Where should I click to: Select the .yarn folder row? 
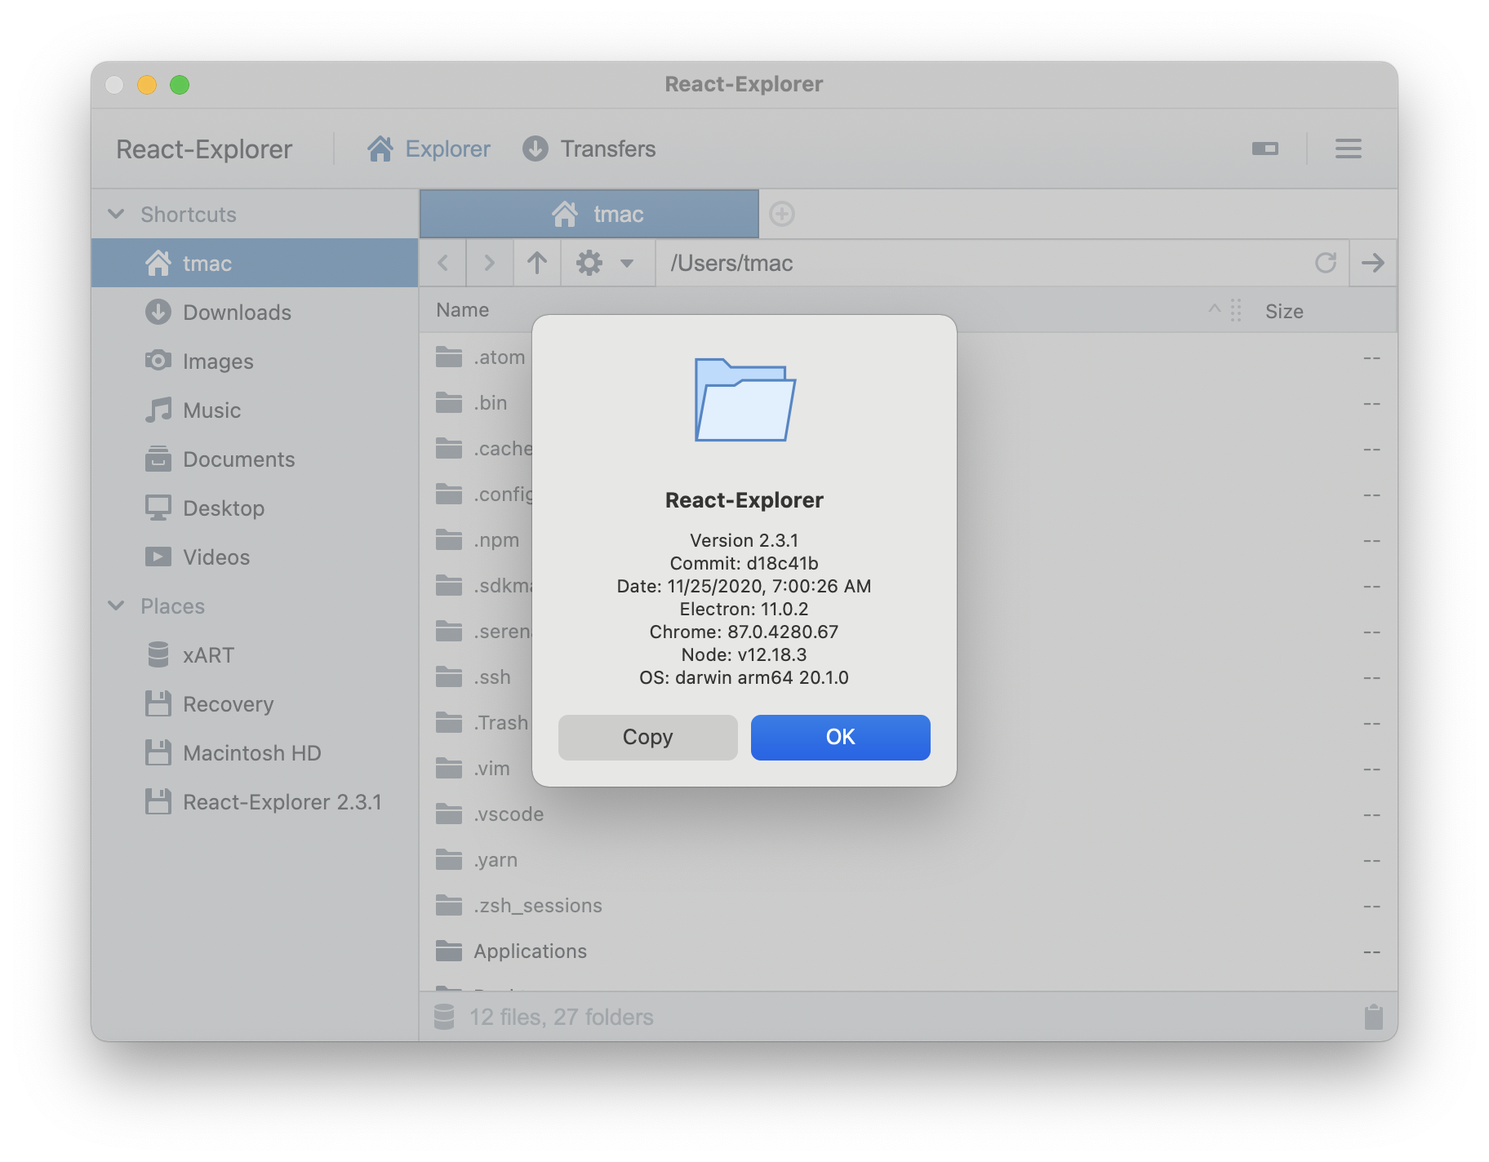click(908, 860)
